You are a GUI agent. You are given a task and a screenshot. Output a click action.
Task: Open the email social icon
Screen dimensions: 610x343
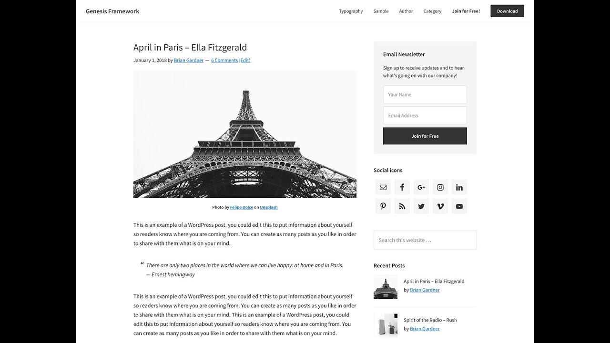(383, 187)
